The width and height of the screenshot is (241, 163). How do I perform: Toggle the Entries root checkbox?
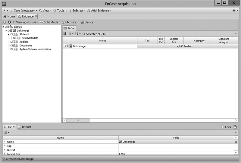click(8, 27)
